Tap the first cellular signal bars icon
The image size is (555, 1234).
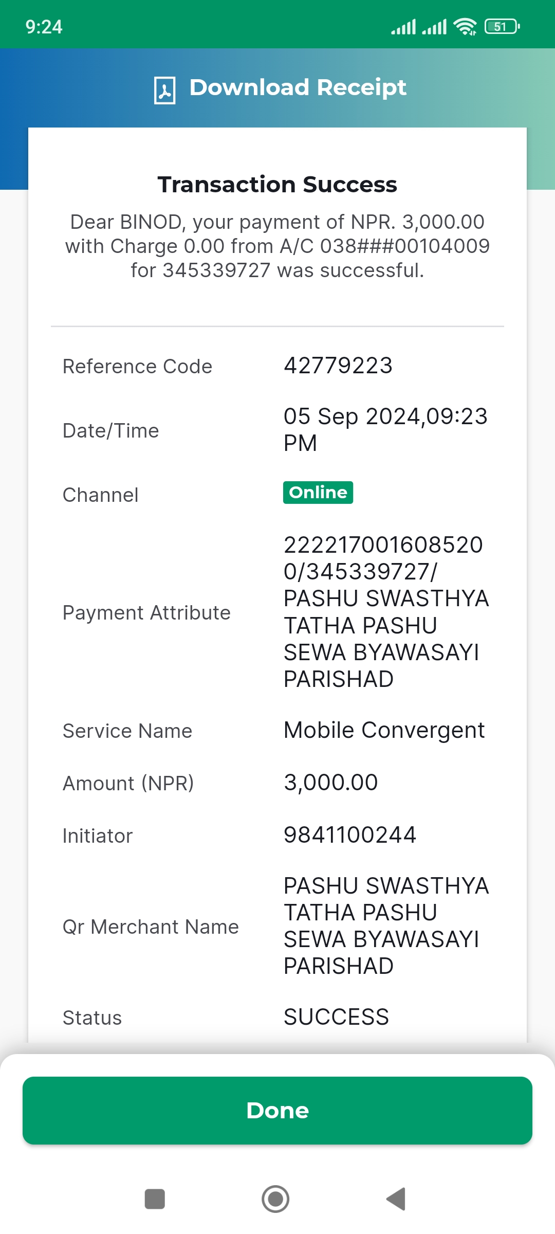[x=403, y=27]
